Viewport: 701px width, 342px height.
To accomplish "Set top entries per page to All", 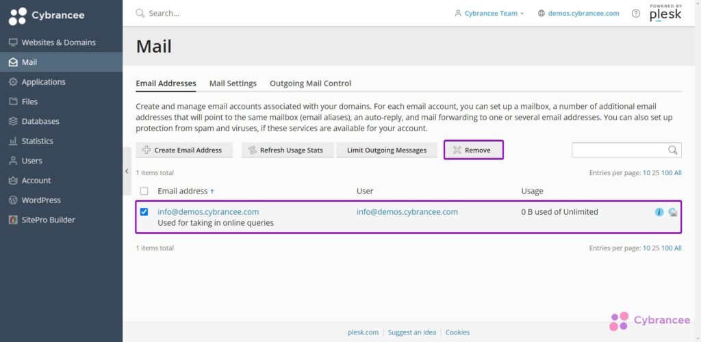I will (678, 173).
